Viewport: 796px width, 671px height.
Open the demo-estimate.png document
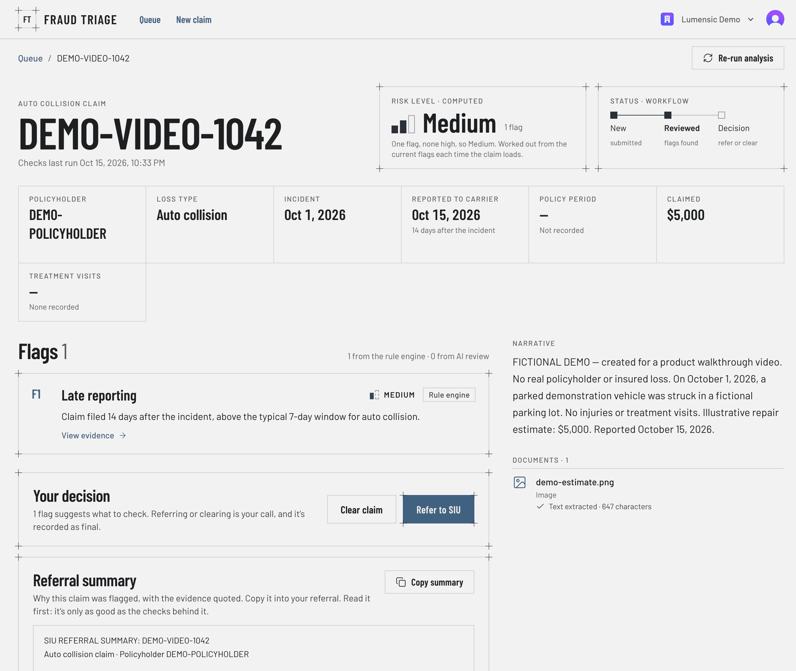575,482
